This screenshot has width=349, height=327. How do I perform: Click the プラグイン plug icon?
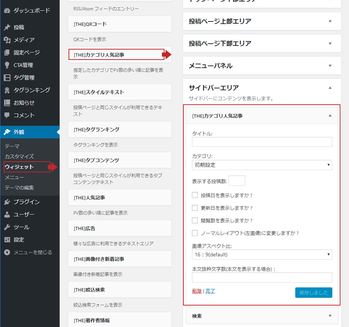pyautogui.click(x=7, y=202)
